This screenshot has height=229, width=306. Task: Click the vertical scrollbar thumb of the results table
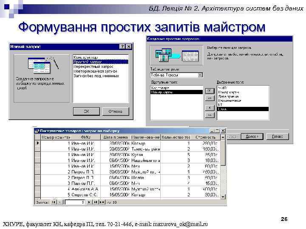(223, 153)
